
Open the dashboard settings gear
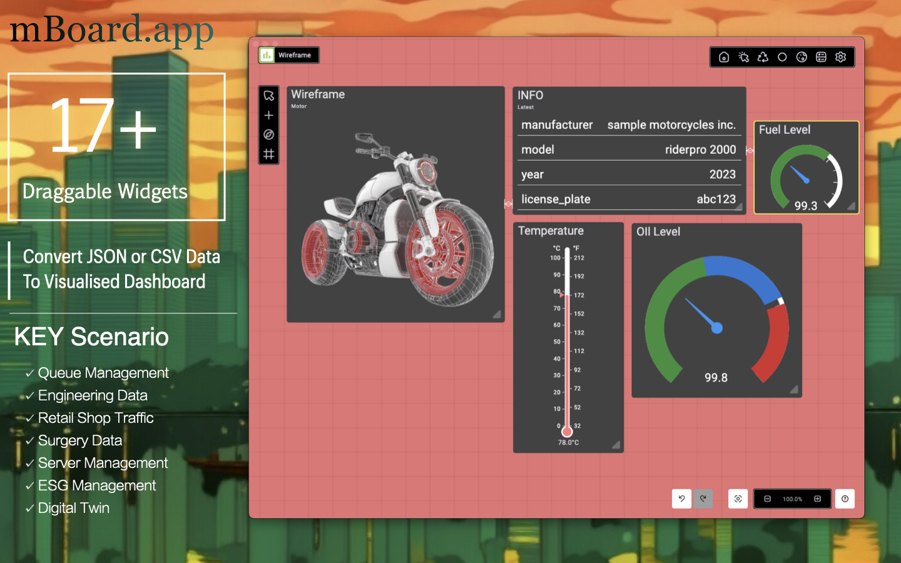(x=840, y=57)
